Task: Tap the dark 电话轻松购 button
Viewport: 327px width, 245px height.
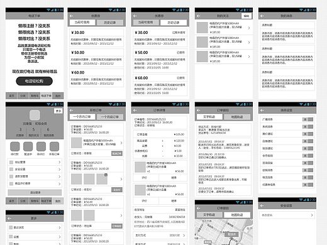Action: point(34,81)
